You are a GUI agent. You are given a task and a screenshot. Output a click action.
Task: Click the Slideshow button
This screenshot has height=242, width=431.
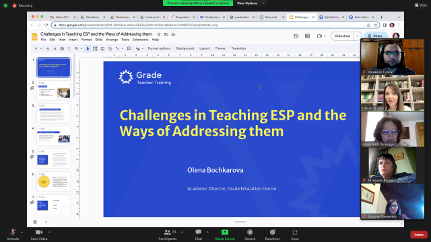pyautogui.click(x=343, y=36)
